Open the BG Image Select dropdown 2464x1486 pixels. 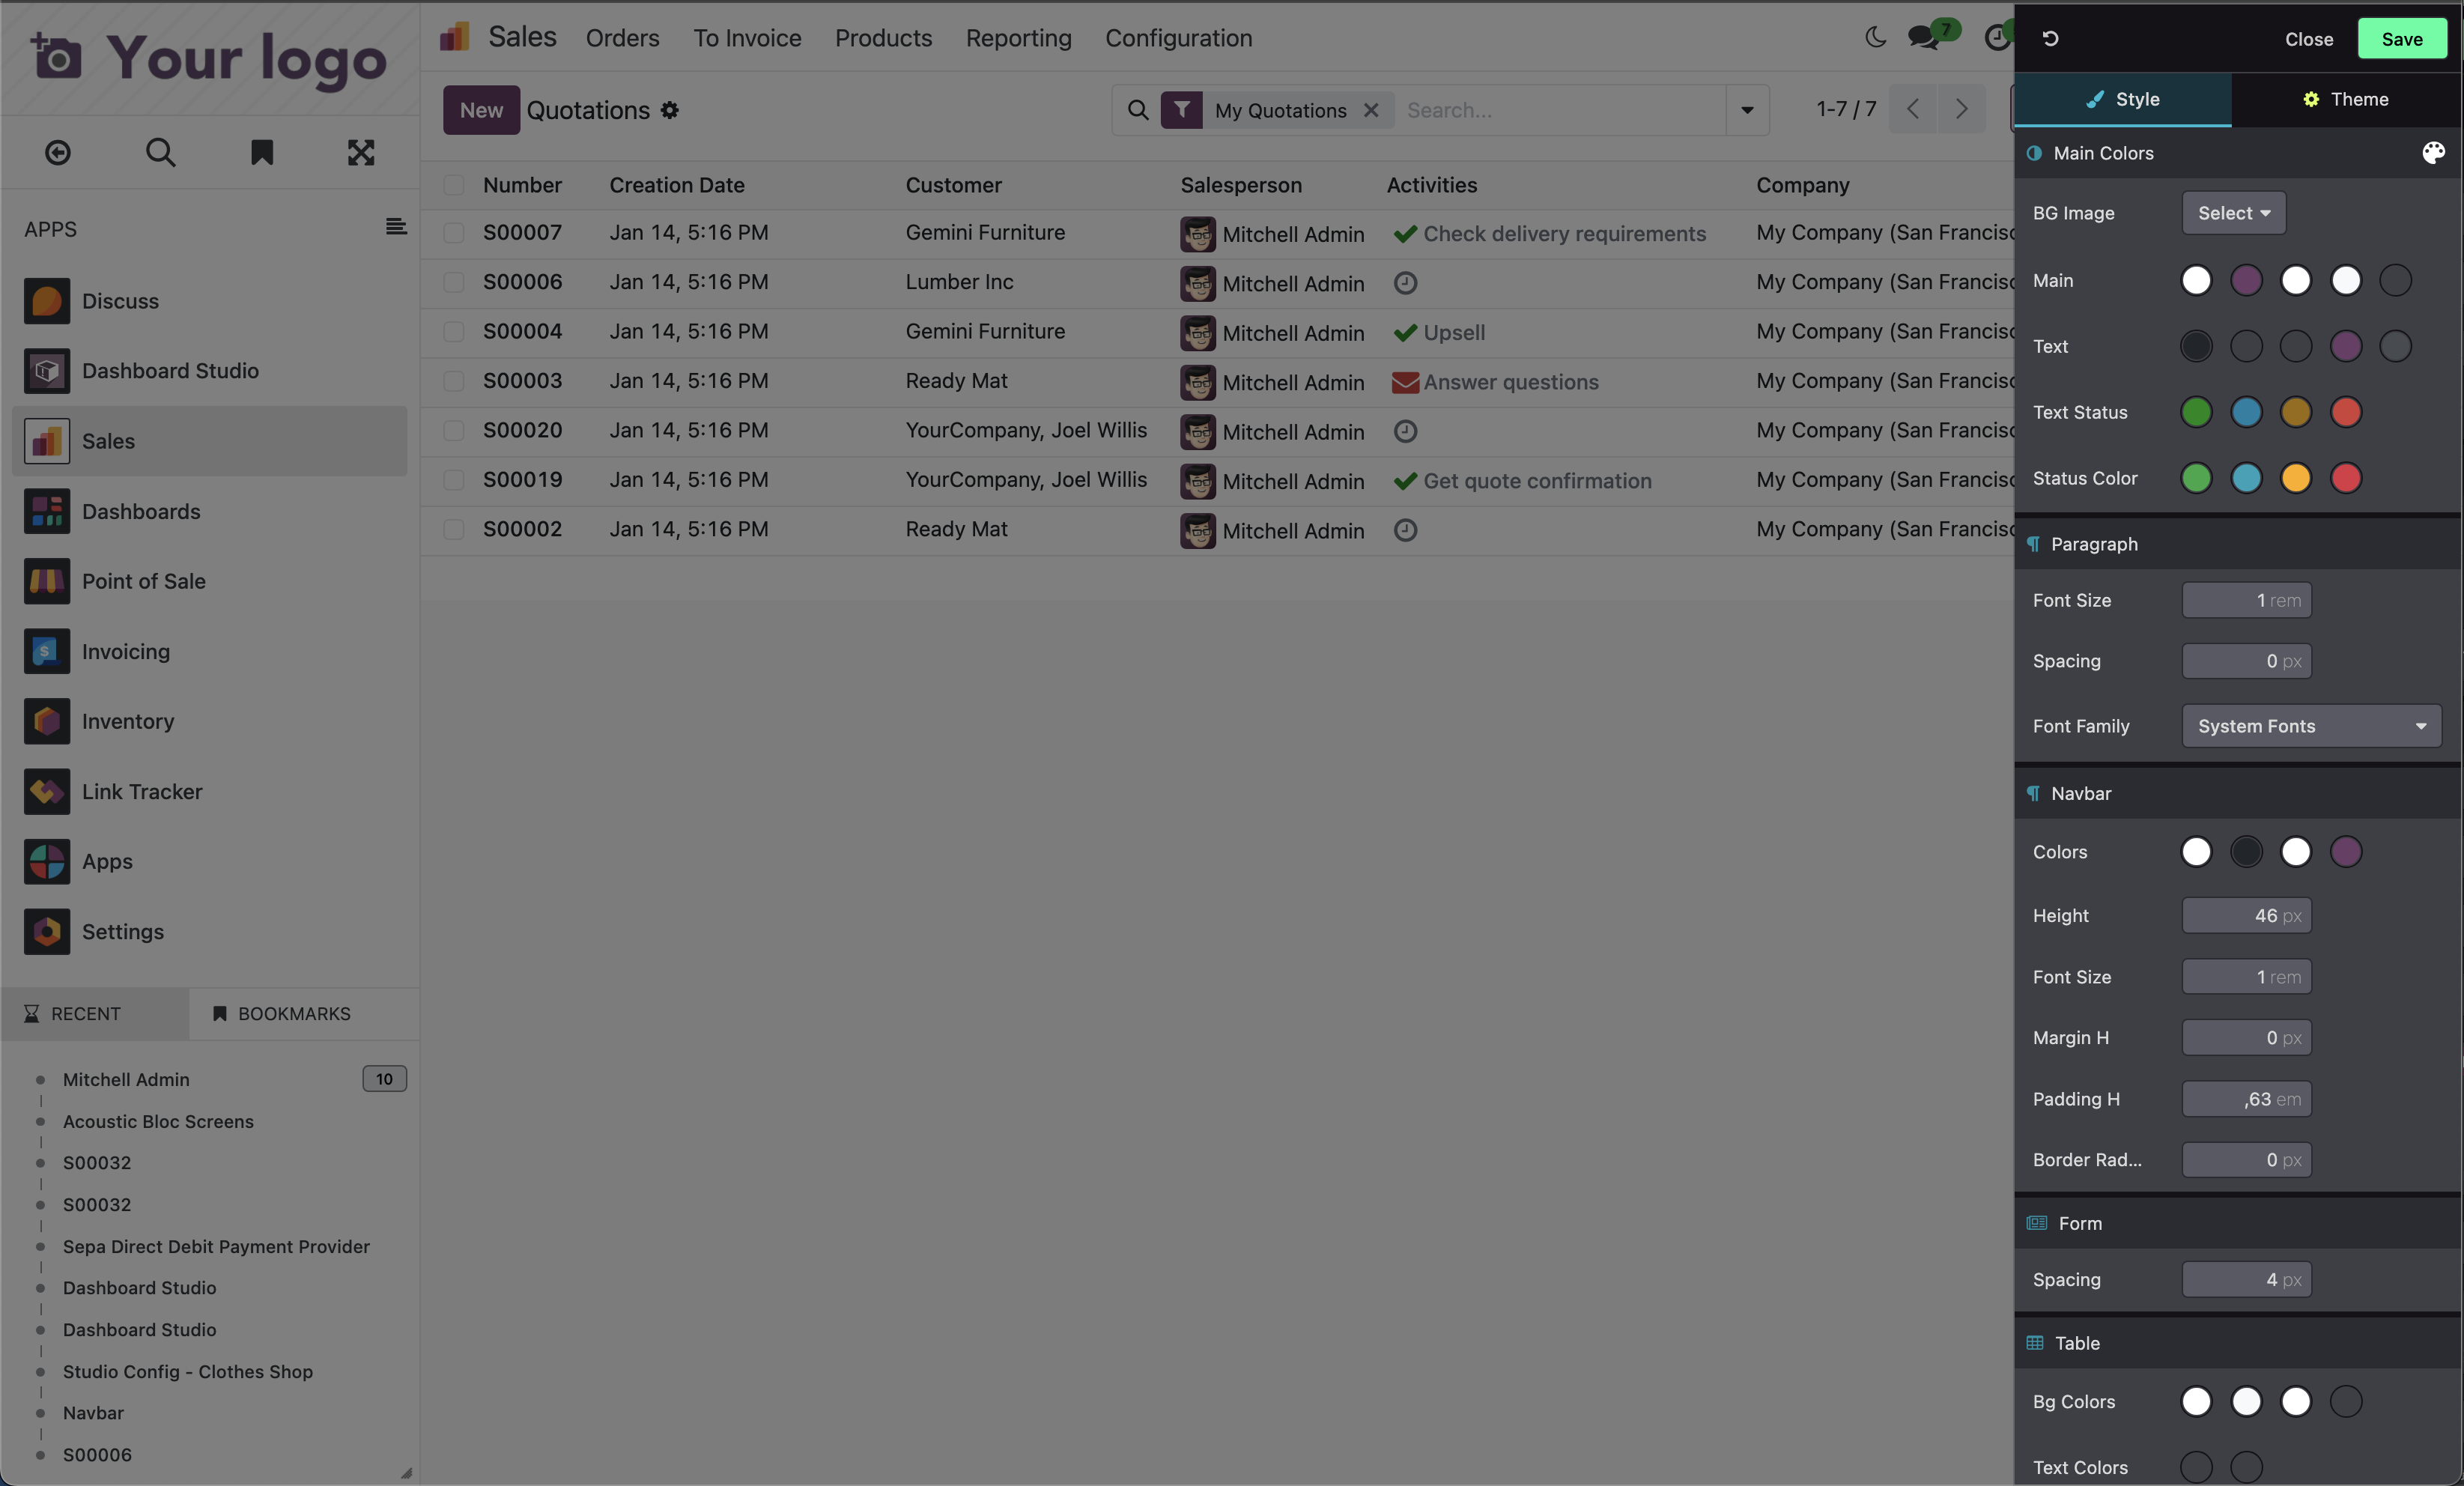[2233, 213]
